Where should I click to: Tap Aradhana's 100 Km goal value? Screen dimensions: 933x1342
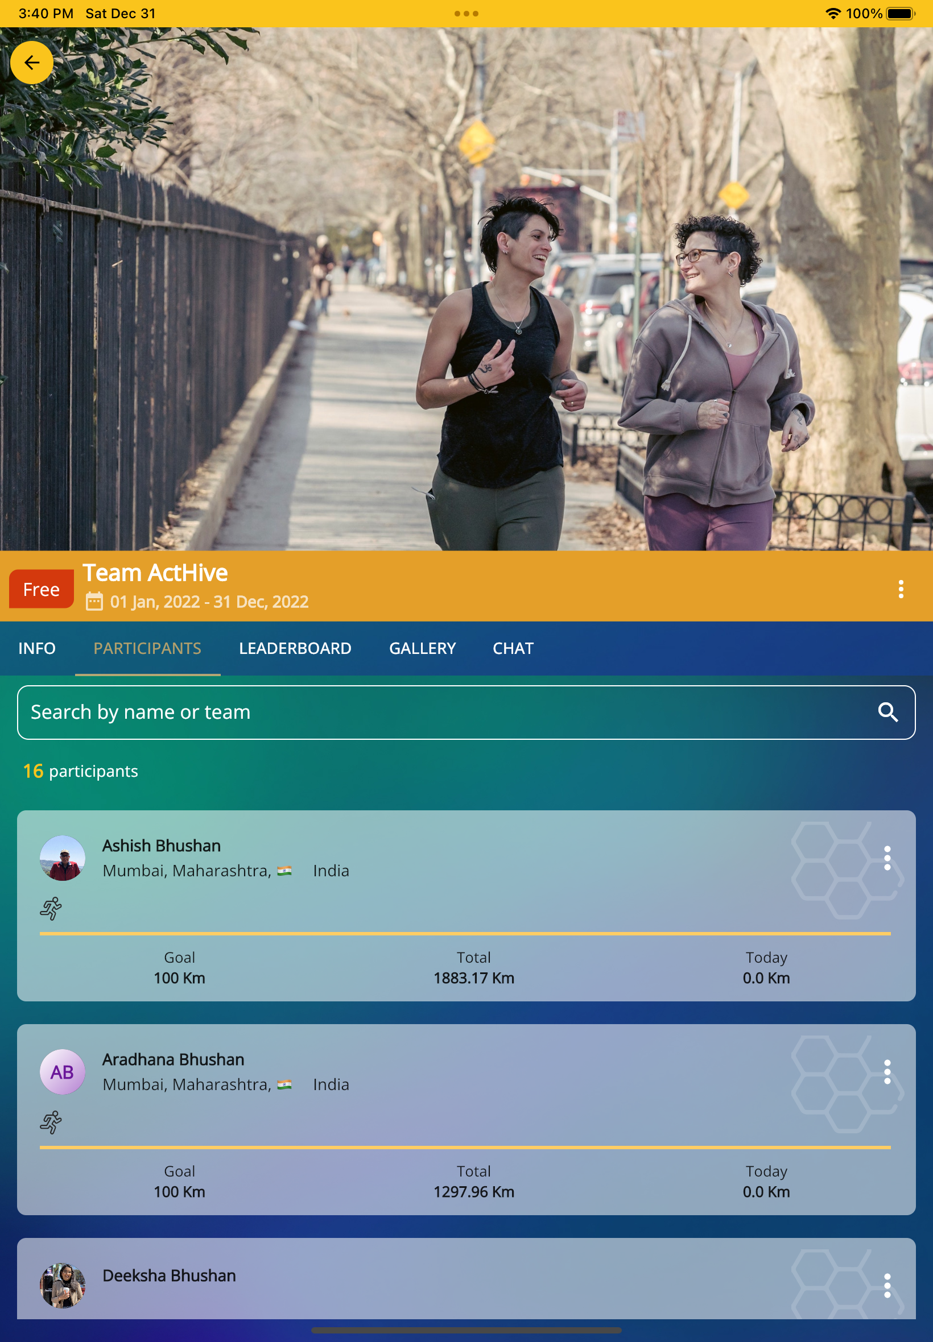(x=179, y=1192)
